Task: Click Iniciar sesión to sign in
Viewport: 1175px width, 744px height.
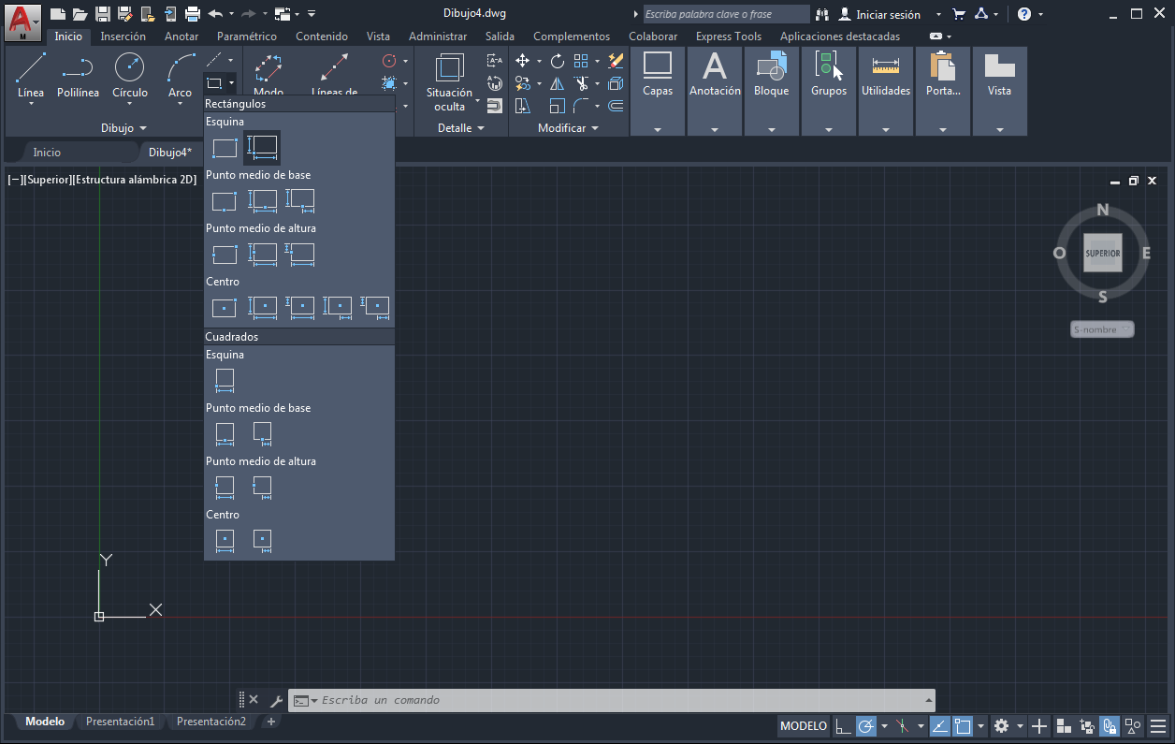Action: (887, 15)
